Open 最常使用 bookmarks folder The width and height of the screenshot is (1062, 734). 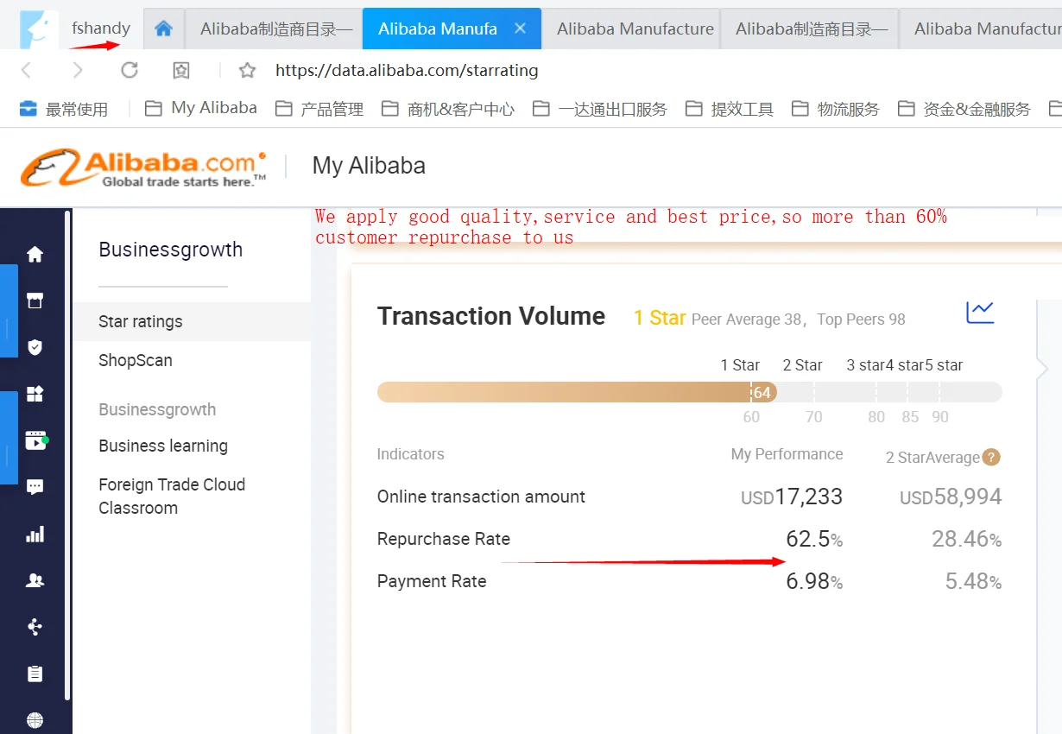(64, 109)
